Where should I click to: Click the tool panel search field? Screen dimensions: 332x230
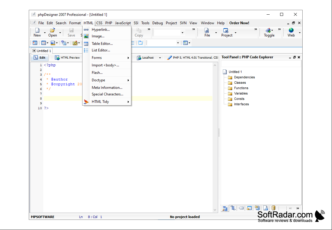[x=261, y=64]
